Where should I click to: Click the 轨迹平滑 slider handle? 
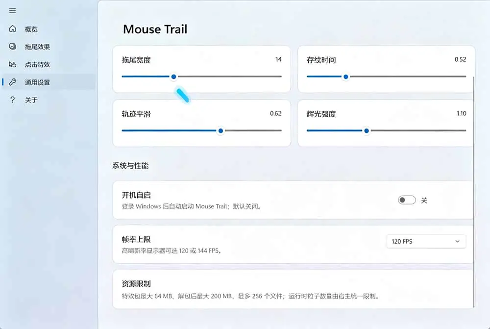click(x=220, y=131)
